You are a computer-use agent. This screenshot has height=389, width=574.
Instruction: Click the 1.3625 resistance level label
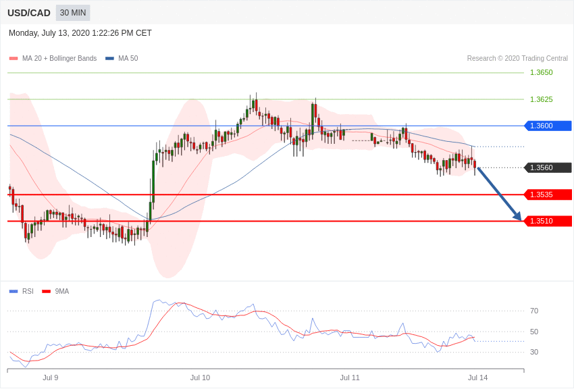point(542,99)
